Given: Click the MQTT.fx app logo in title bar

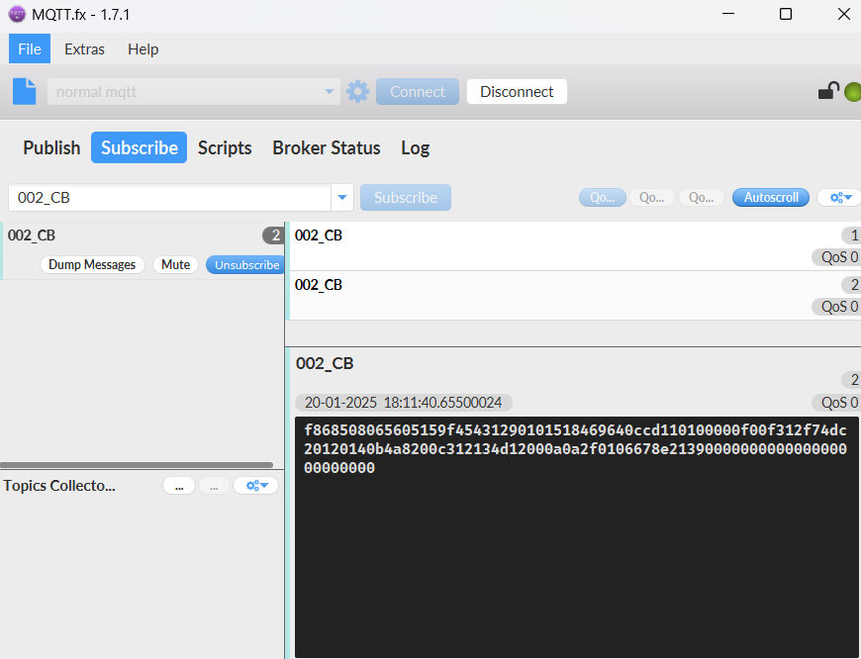Looking at the screenshot, I should (17, 14).
